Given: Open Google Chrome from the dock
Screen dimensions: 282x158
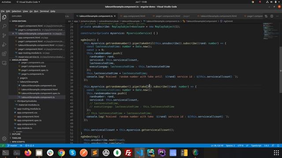Looking at the screenshot, I should point(61,153).
